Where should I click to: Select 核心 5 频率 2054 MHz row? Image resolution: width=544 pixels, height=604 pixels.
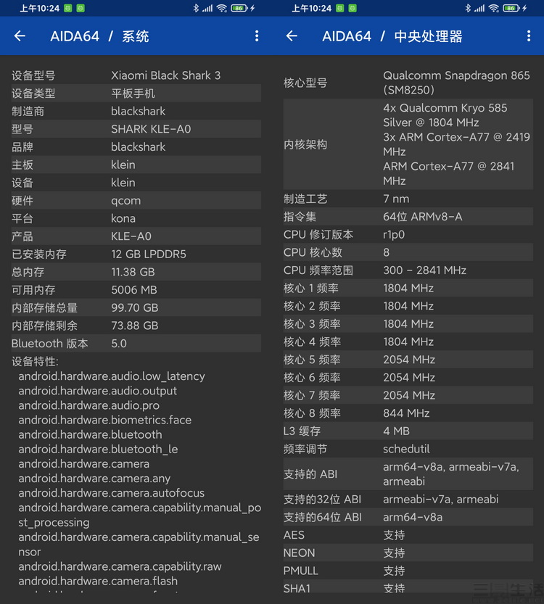(x=408, y=360)
